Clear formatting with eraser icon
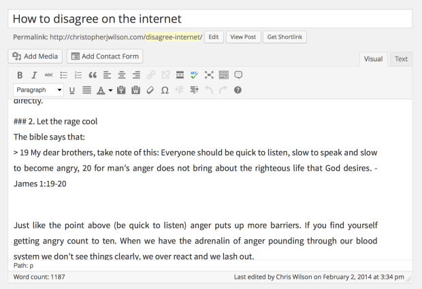 [x=150, y=90]
